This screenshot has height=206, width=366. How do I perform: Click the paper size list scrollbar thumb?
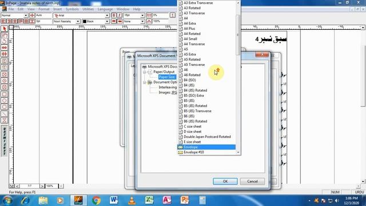tap(238, 35)
